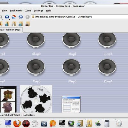Click the Konqueror window title text
128x128 pixels.
pyautogui.click(x=63, y=6)
